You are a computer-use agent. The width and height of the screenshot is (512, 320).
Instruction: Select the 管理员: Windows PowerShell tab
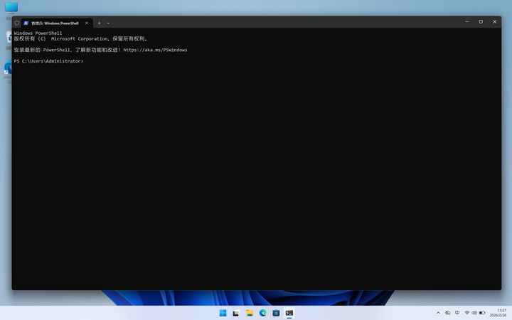[55, 23]
